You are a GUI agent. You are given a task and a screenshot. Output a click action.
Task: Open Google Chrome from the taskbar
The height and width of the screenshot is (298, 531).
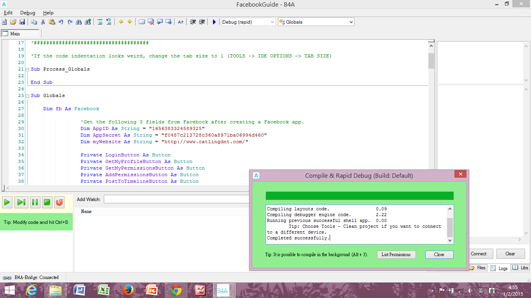coord(176,290)
